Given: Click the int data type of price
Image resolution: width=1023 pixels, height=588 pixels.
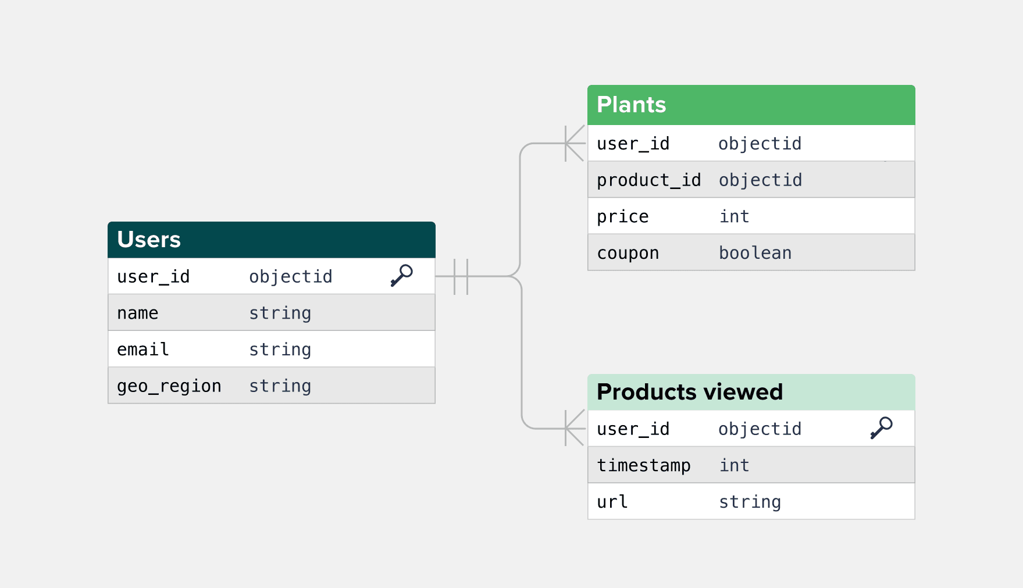Looking at the screenshot, I should coord(734,216).
